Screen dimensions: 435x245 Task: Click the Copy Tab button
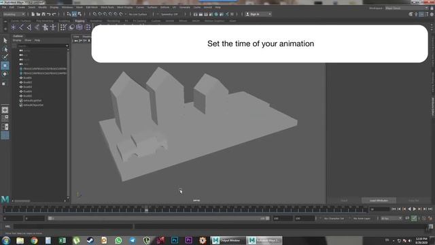point(413,200)
